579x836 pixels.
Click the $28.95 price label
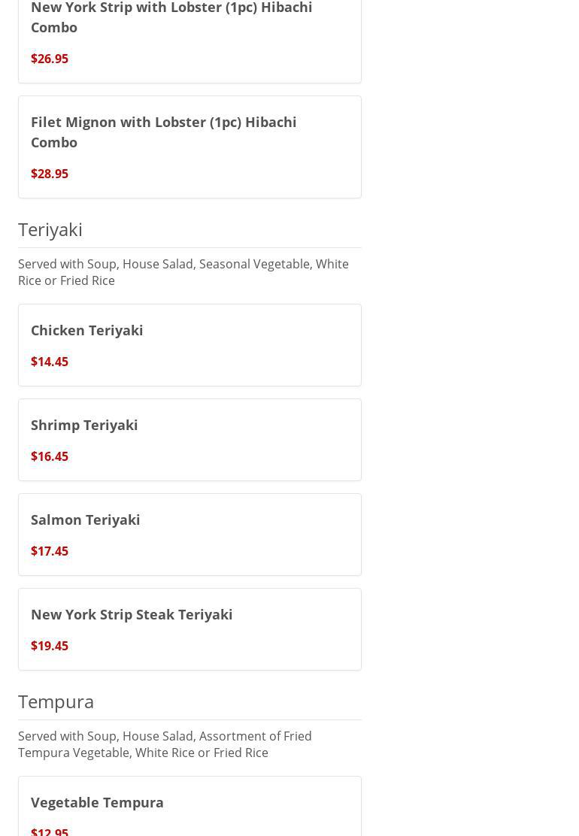(x=50, y=174)
